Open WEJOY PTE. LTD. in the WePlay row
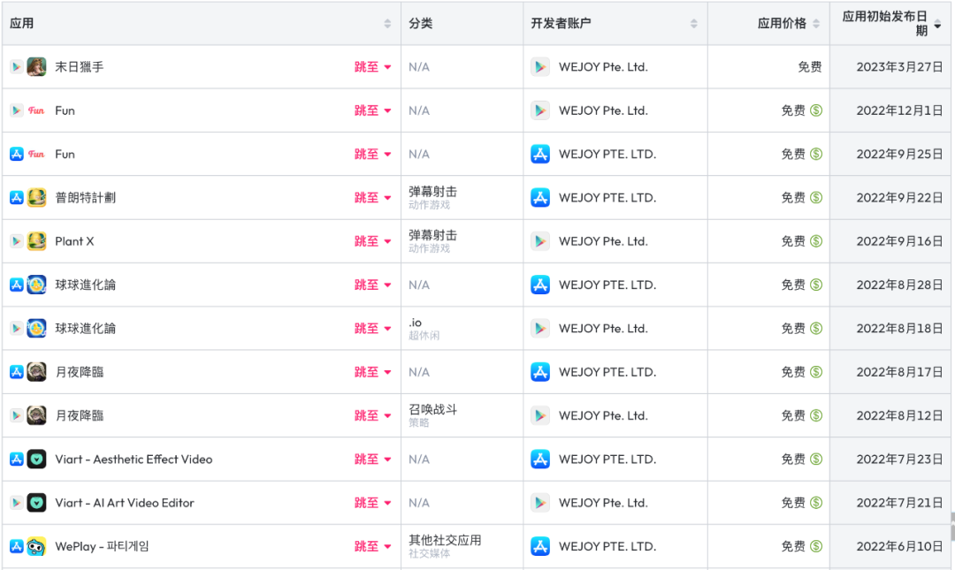This screenshot has width=955, height=570. tap(607, 546)
